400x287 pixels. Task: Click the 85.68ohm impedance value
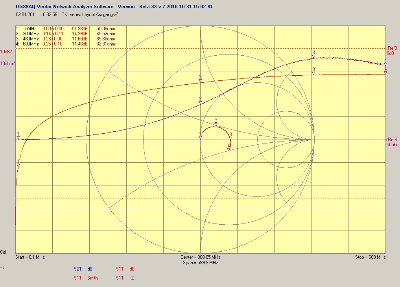106,39
